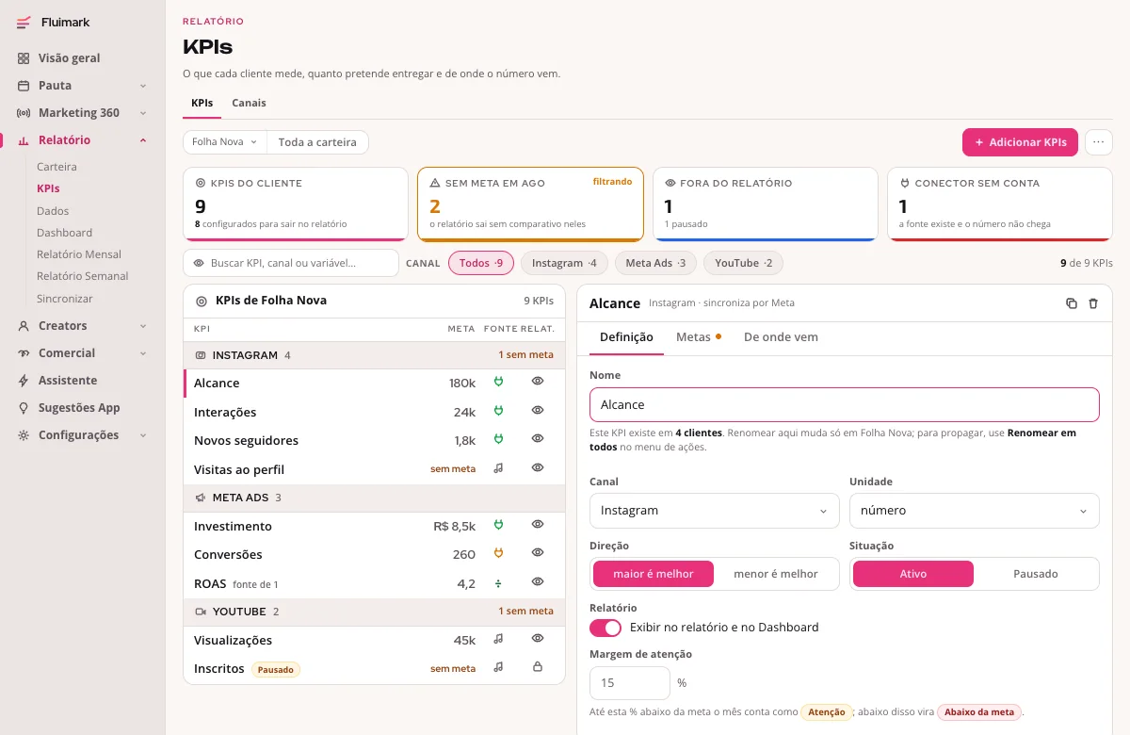The image size is (1130, 735).
Task: Open the three-dots more actions menu
Action: 1099,142
